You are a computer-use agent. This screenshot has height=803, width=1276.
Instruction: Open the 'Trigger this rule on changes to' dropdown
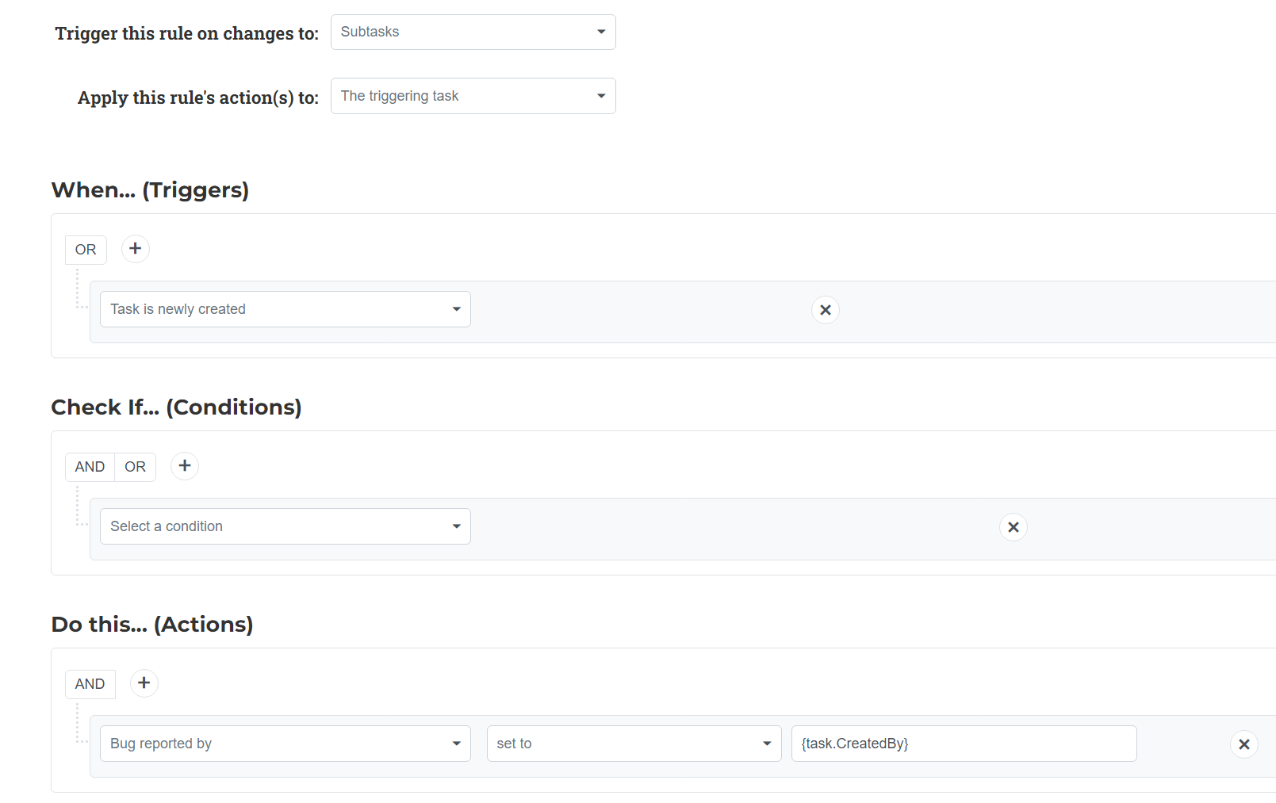point(473,32)
